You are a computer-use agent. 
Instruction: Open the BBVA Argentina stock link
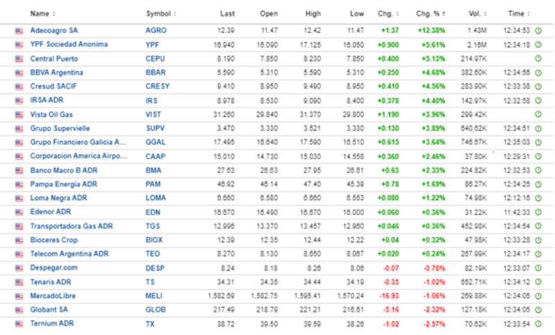pyautogui.click(x=56, y=72)
